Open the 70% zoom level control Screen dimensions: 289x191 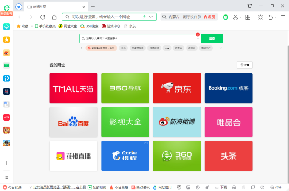[x=276, y=187]
